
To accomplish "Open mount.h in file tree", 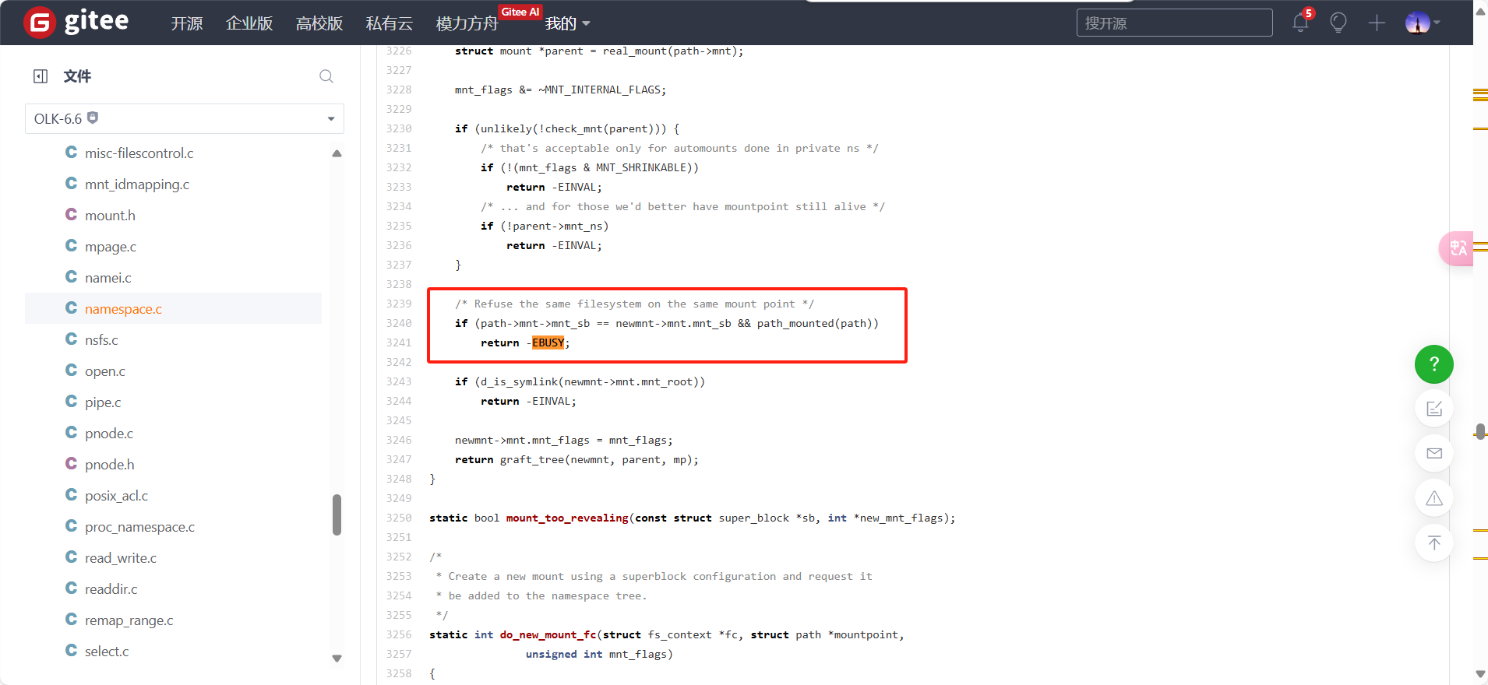I will pos(110,216).
